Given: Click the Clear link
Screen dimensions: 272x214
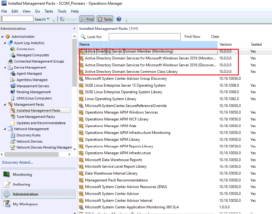Looking at the screenshot, I should coord(215,37).
